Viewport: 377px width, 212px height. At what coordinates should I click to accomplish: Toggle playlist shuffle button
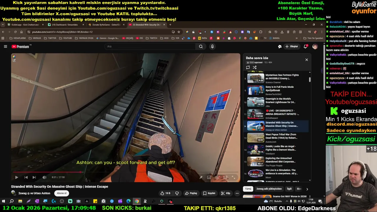(x=255, y=67)
